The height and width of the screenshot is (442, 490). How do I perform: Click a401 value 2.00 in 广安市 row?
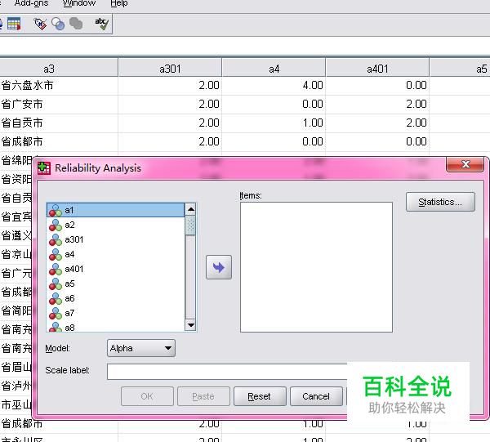point(377,104)
